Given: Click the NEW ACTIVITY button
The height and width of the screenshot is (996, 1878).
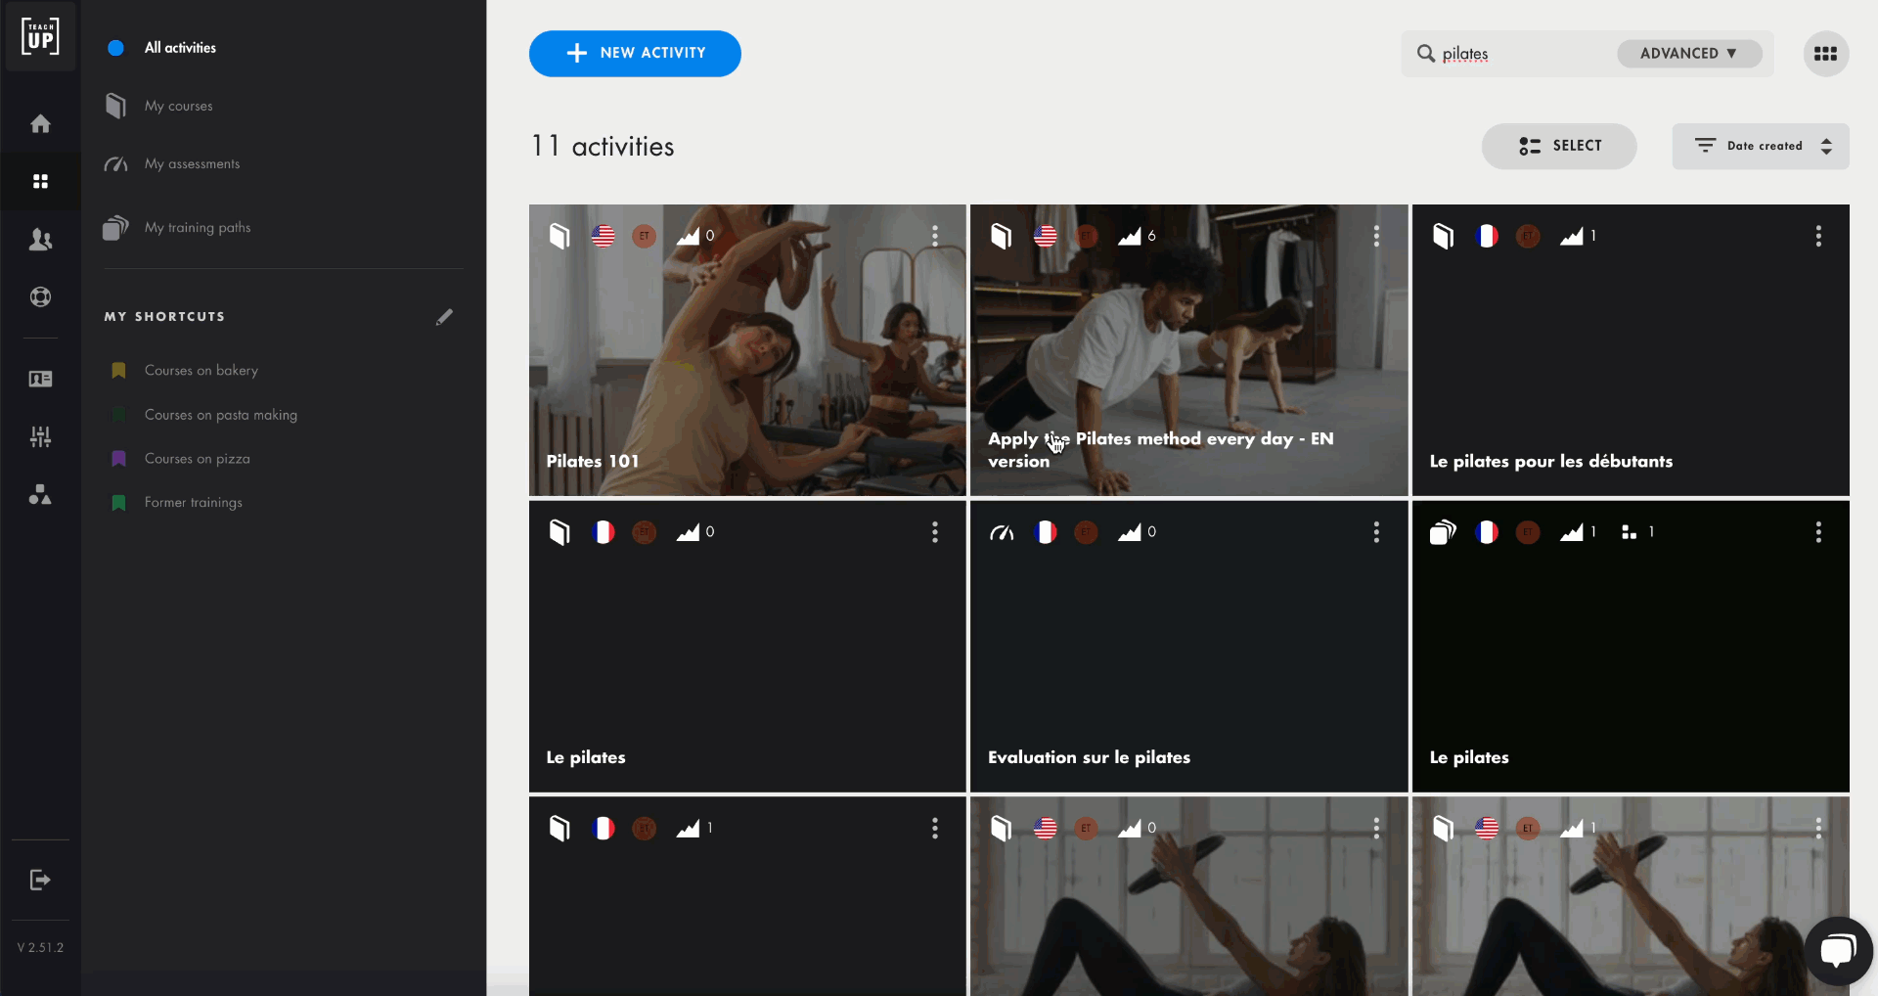Looking at the screenshot, I should tap(635, 54).
